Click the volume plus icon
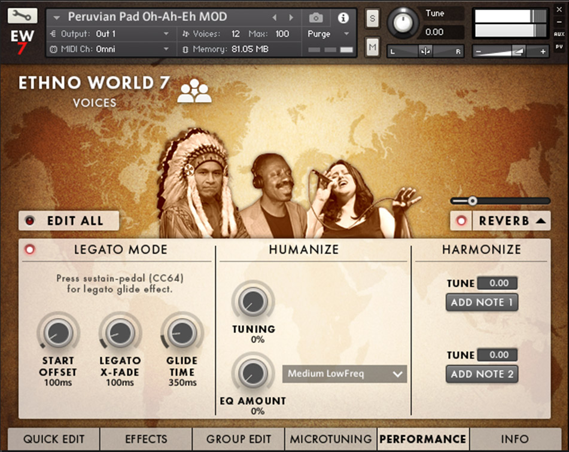This screenshot has height=452, width=569. pos(543,51)
